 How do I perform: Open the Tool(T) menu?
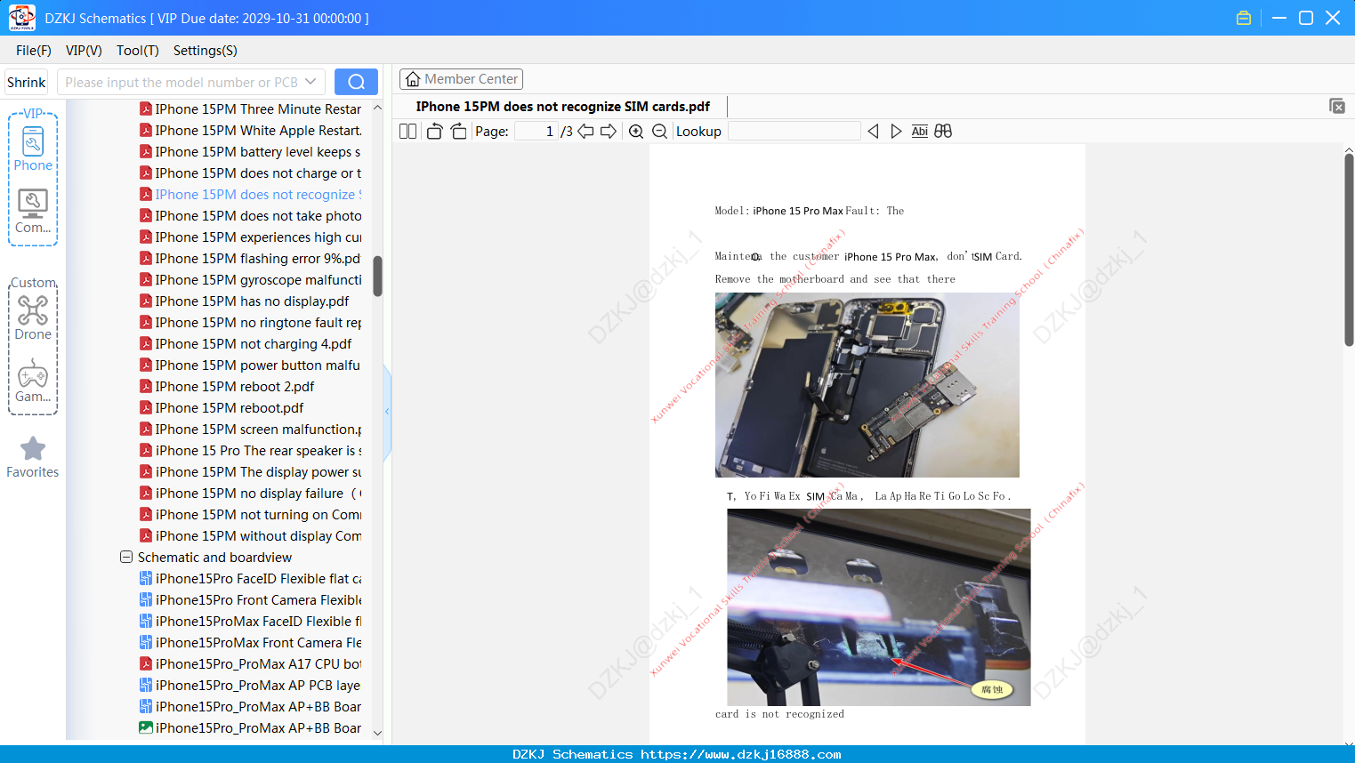click(x=138, y=51)
